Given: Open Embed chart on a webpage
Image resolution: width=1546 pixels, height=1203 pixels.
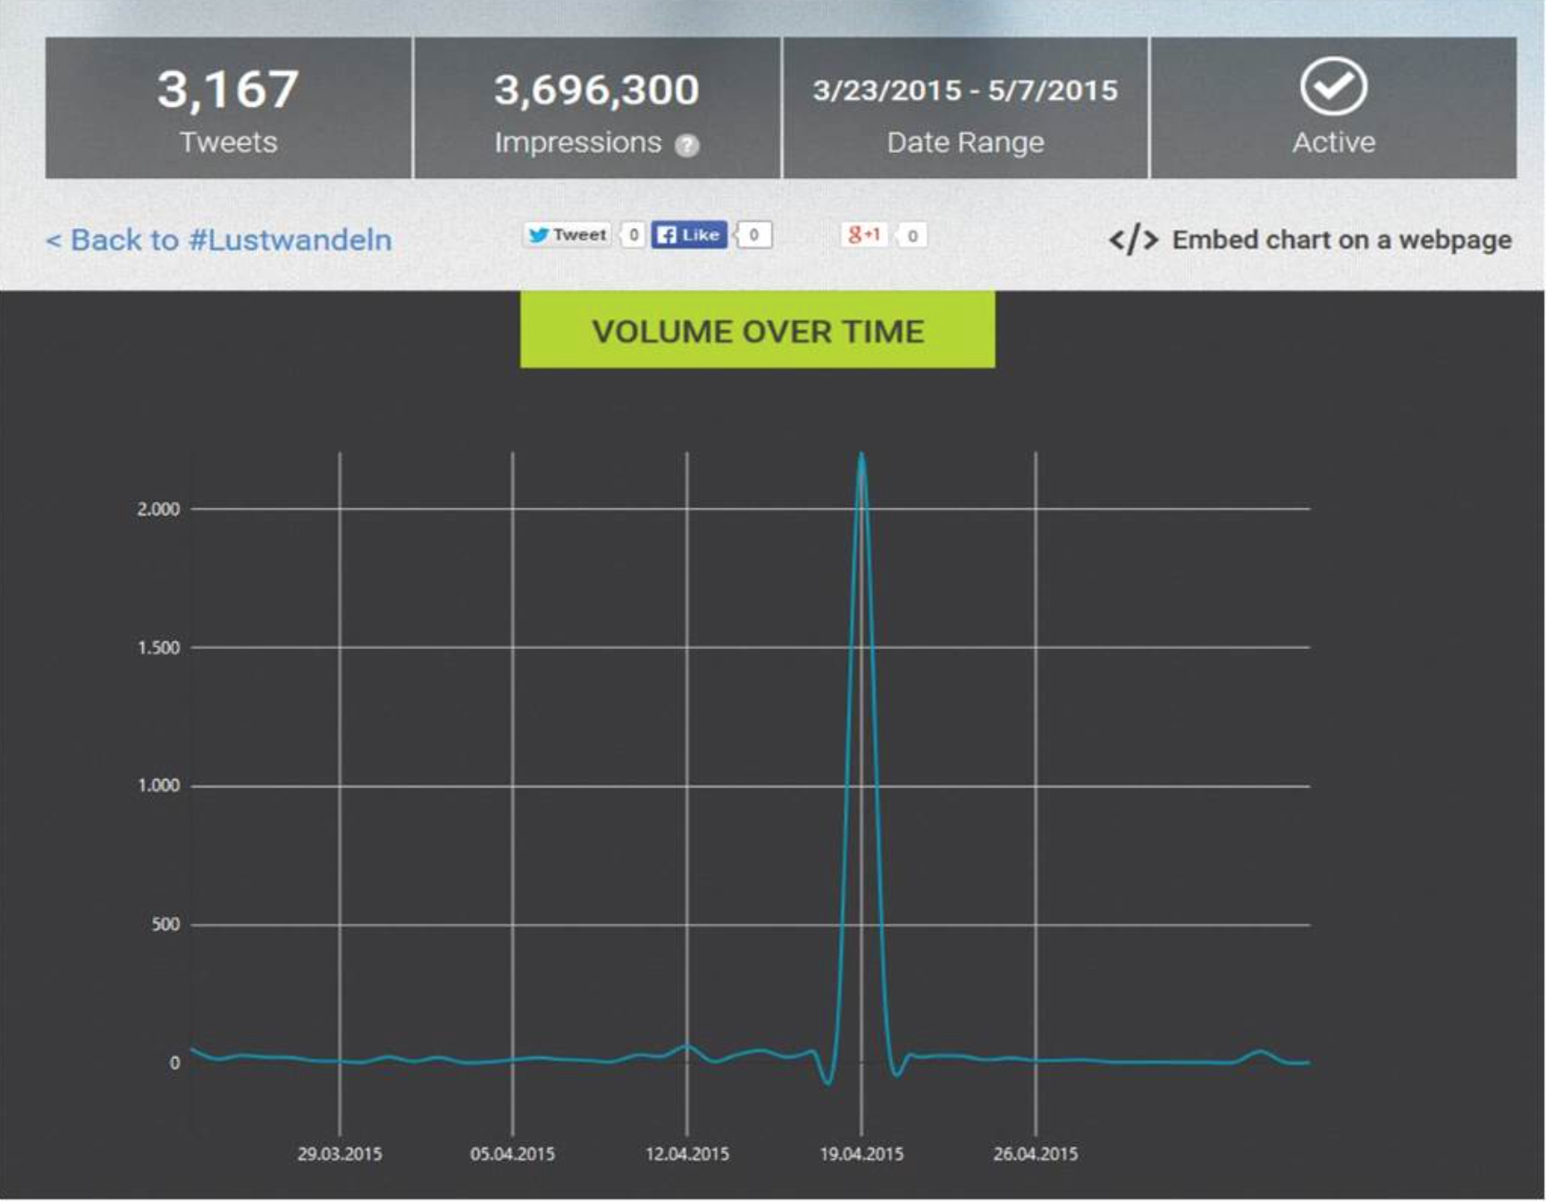Looking at the screenshot, I should pos(1340,240).
